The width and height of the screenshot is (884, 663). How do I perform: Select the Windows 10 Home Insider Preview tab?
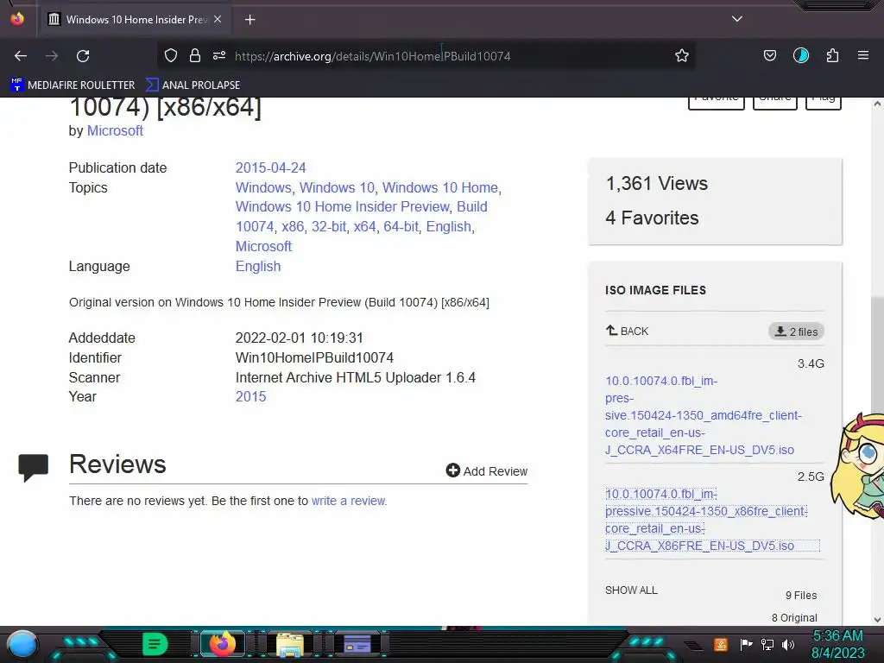point(136,19)
